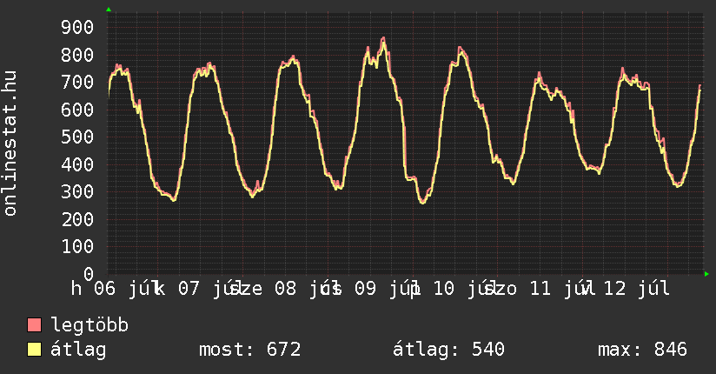Click the legtöbb legend label

coord(89,325)
